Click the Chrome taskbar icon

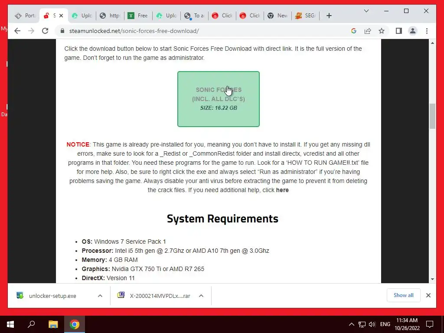[x=75, y=324]
